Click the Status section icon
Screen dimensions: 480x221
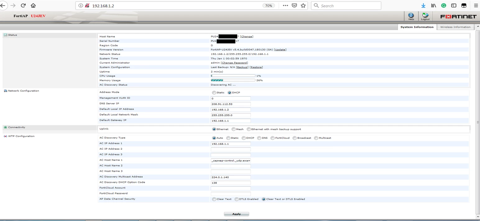point(5,35)
